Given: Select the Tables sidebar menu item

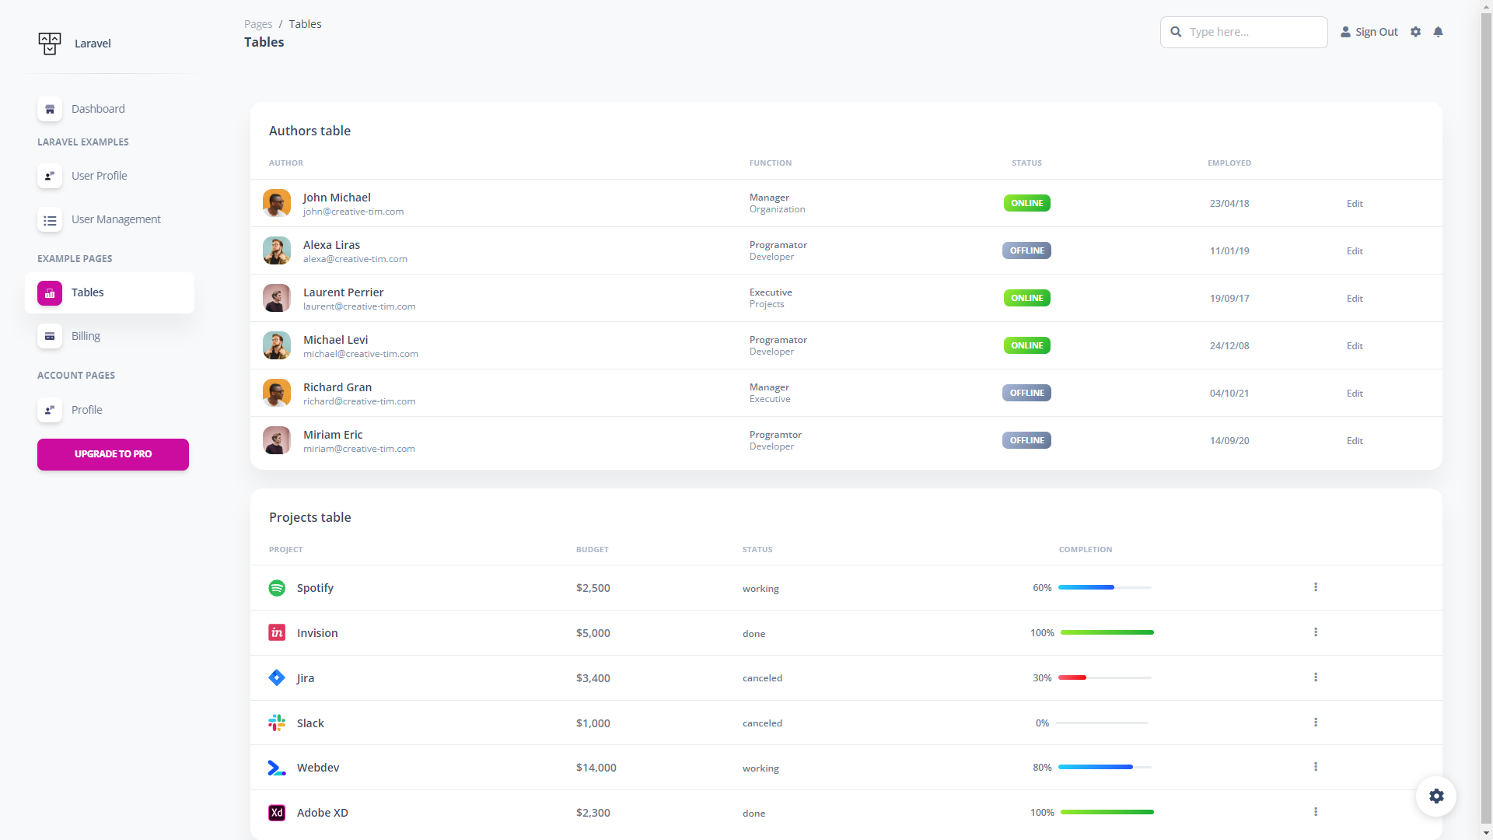Looking at the screenshot, I should click(88, 292).
